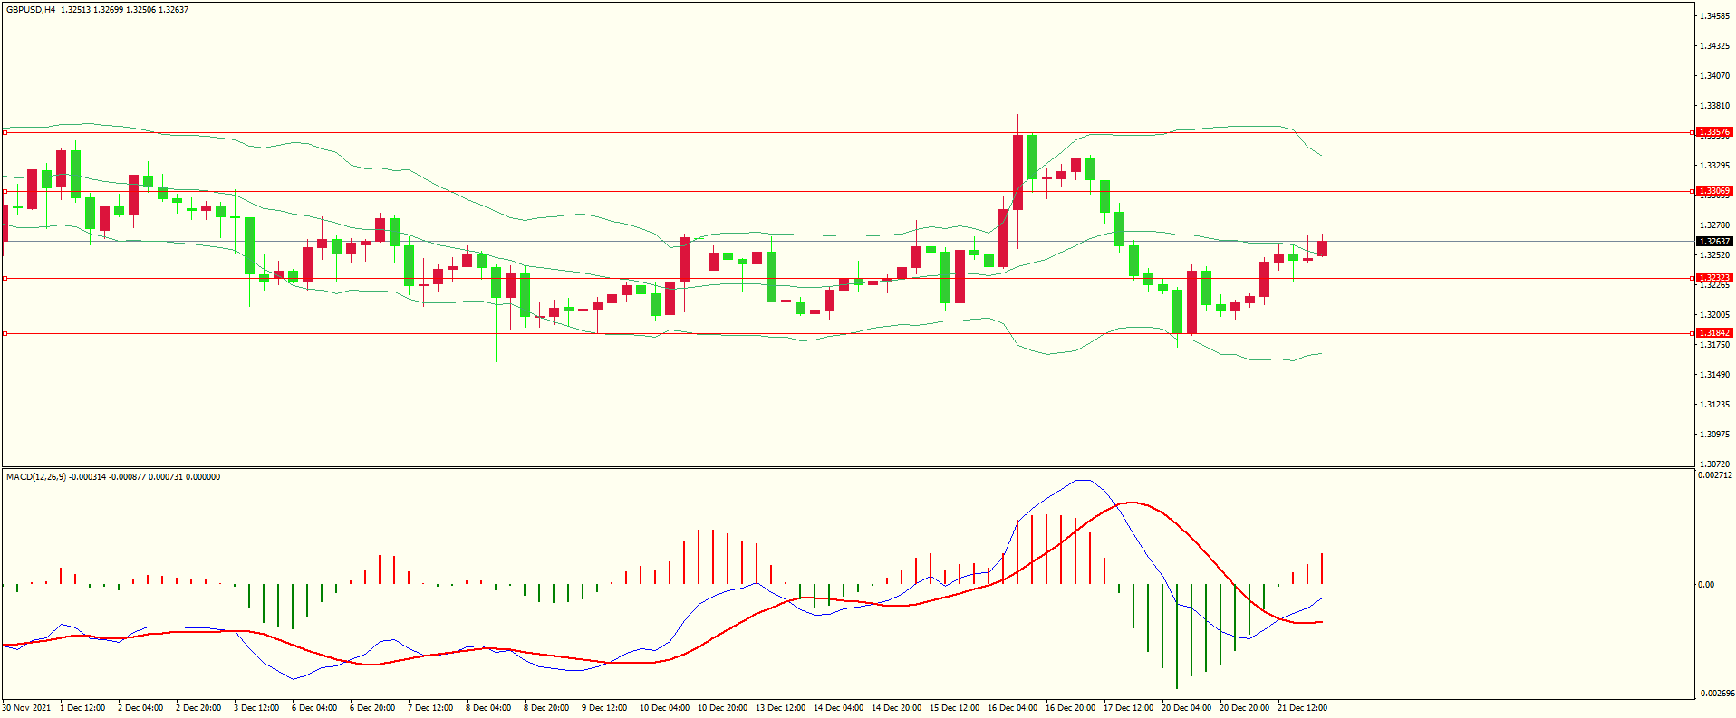Click the 1.32780 price axis label
1736x718 pixels.
(1714, 225)
